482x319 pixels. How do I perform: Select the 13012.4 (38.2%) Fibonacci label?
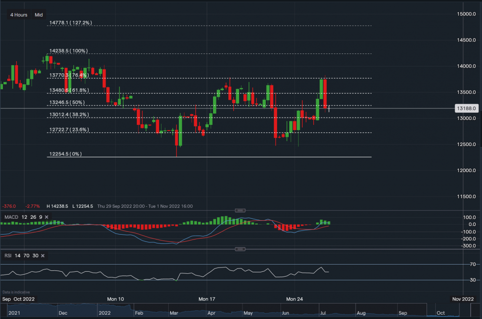[x=69, y=115]
